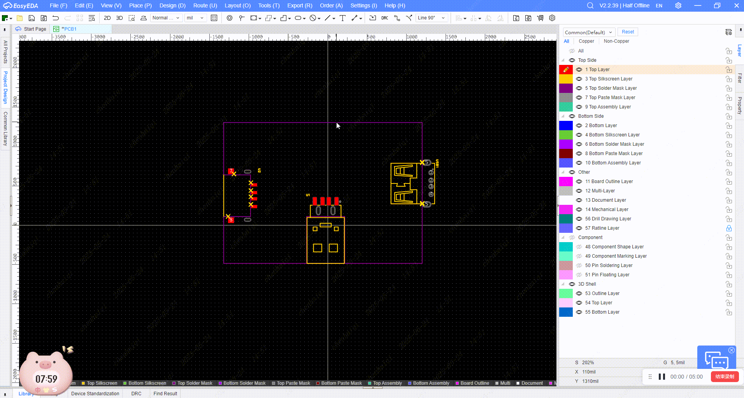Select the dimension measure tool
Screen dimensions: 744x398
pyautogui.click(x=354, y=18)
